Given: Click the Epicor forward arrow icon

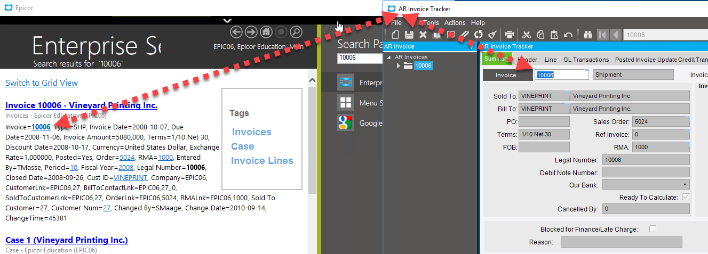Looking at the screenshot, I should click(x=251, y=32).
